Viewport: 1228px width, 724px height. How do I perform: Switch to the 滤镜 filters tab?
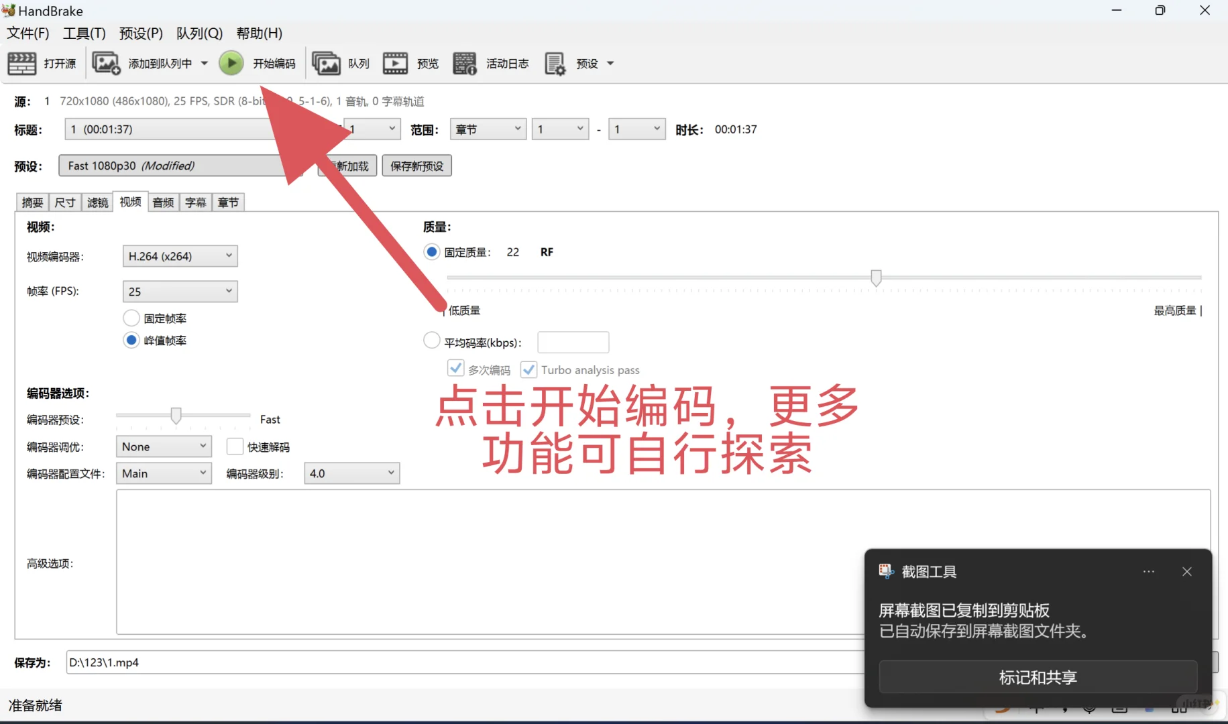click(x=98, y=202)
